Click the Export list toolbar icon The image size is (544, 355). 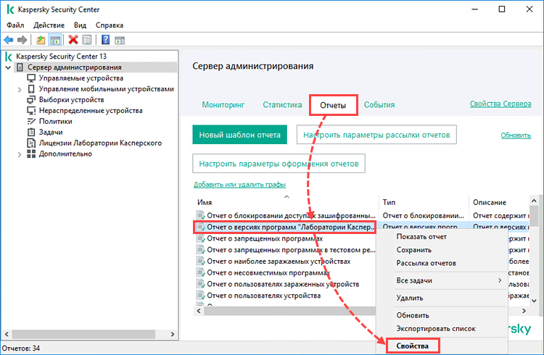(x=87, y=40)
